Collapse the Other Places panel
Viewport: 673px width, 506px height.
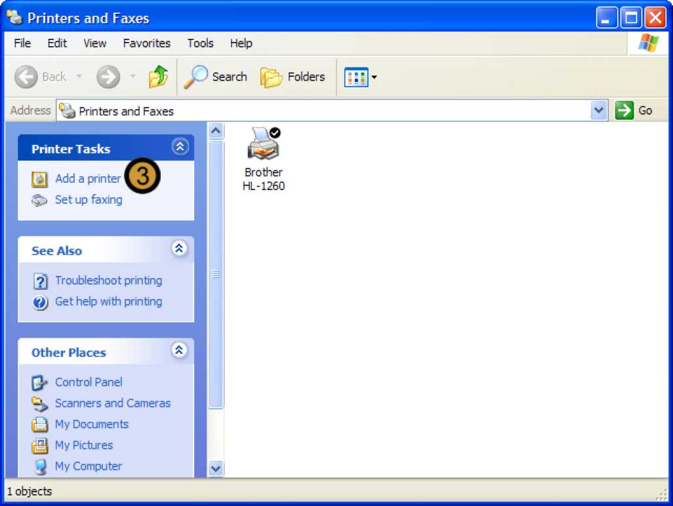pos(180,351)
